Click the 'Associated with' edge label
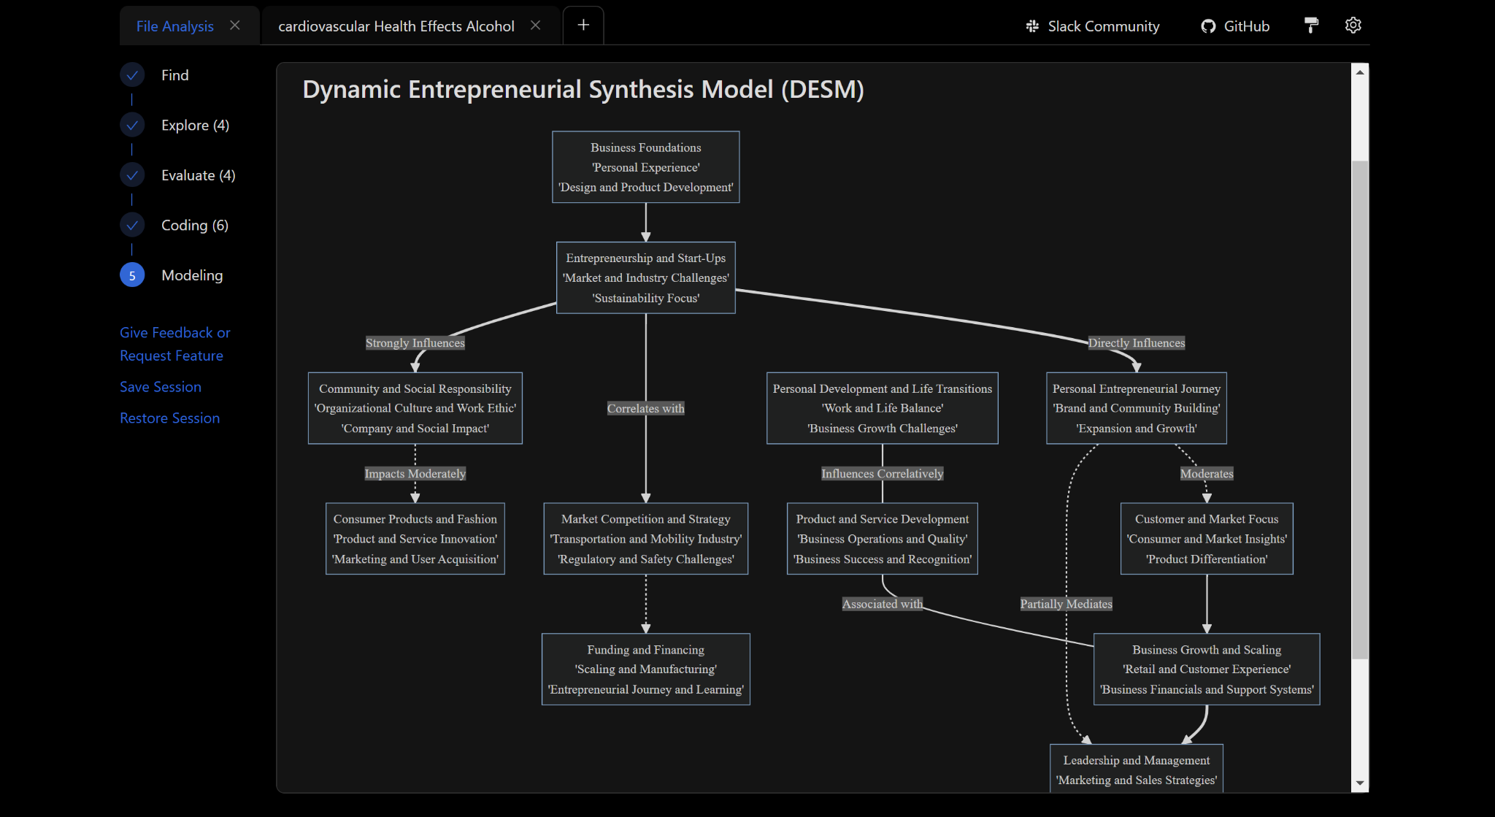The height and width of the screenshot is (817, 1495). coord(882,604)
